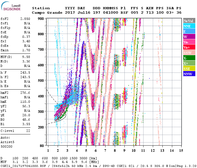Choose the SSE yellow legend swatch

(x=189, y=69)
